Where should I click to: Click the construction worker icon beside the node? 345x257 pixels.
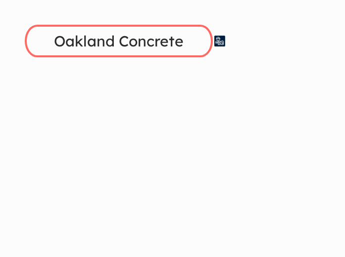(x=220, y=41)
